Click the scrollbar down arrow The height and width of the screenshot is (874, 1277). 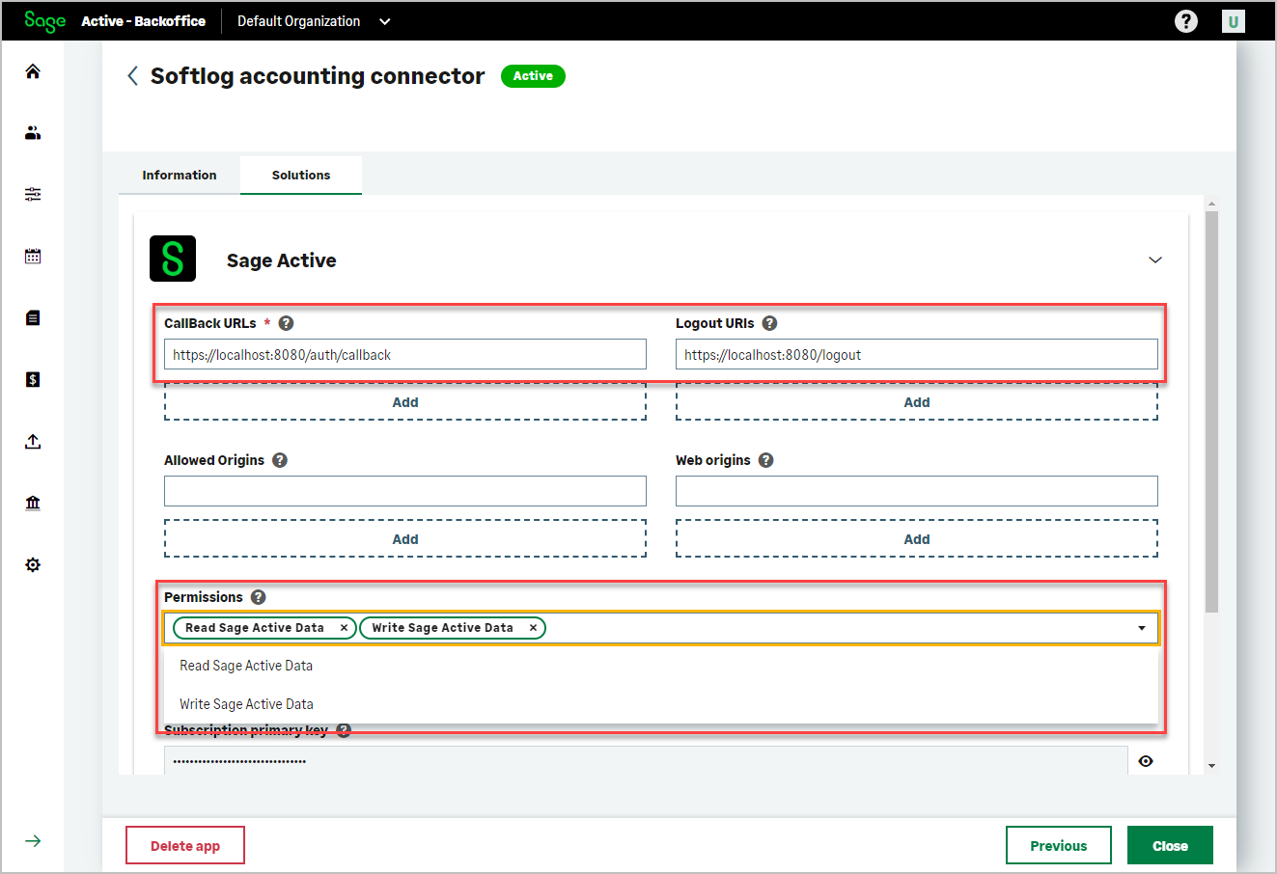(1212, 766)
